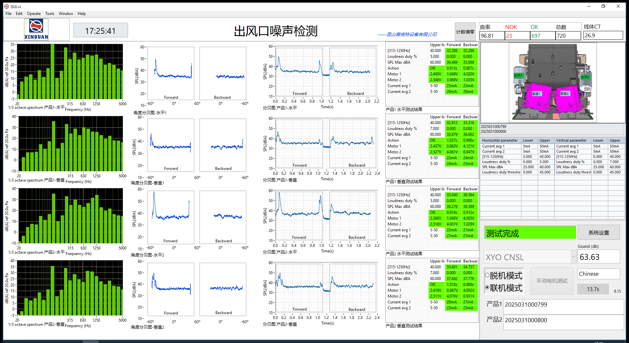
Task: Select the 联机模式 radio button
Action: click(x=487, y=287)
